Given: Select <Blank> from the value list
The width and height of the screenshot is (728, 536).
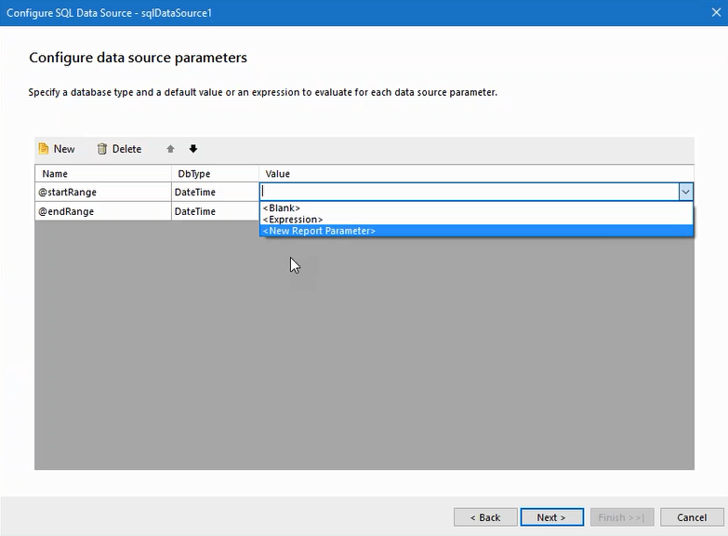Looking at the screenshot, I should click(282, 208).
